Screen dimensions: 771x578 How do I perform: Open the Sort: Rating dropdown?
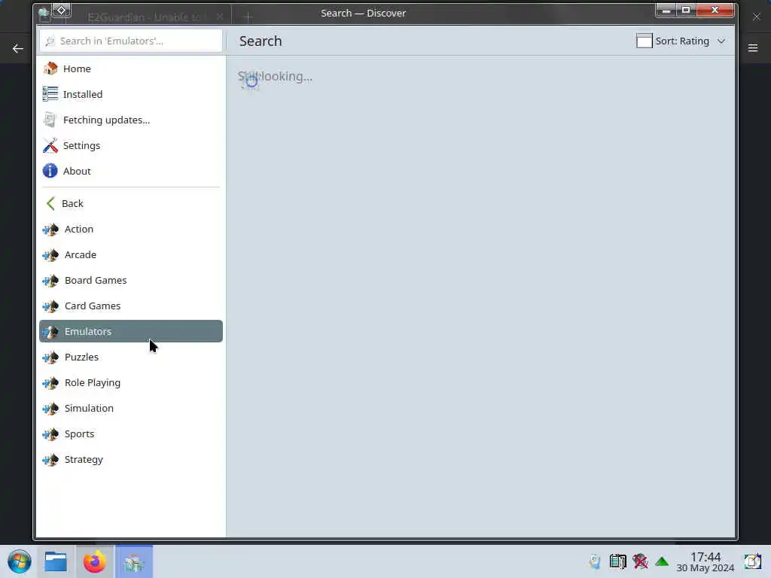coord(681,41)
